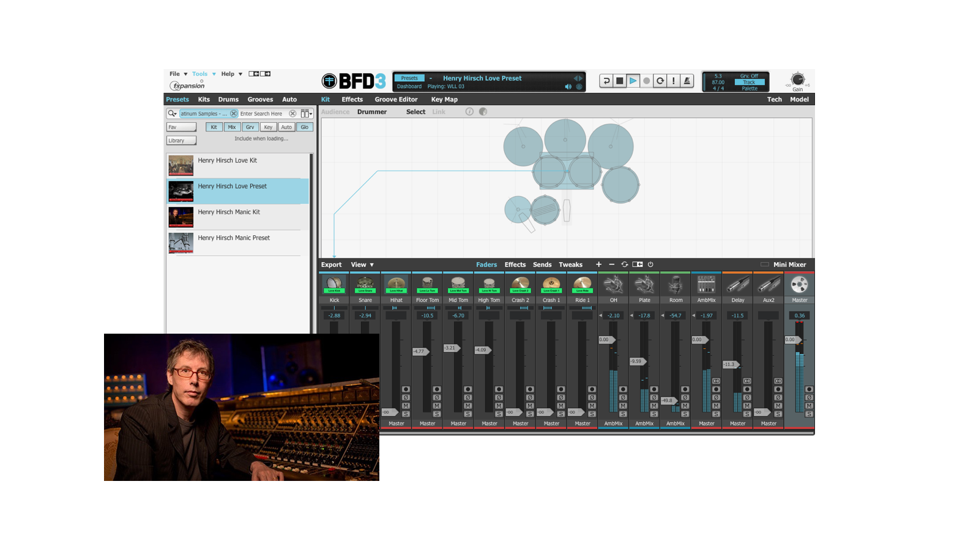This screenshot has width=979, height=550.
Task: Click the Return to start transport button
Action: click(606, 81)
